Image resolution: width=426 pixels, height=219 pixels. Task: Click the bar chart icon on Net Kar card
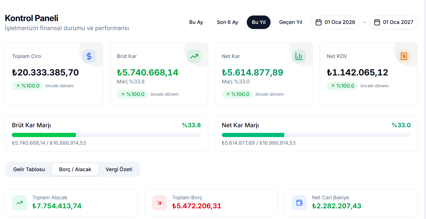[299, 56]
